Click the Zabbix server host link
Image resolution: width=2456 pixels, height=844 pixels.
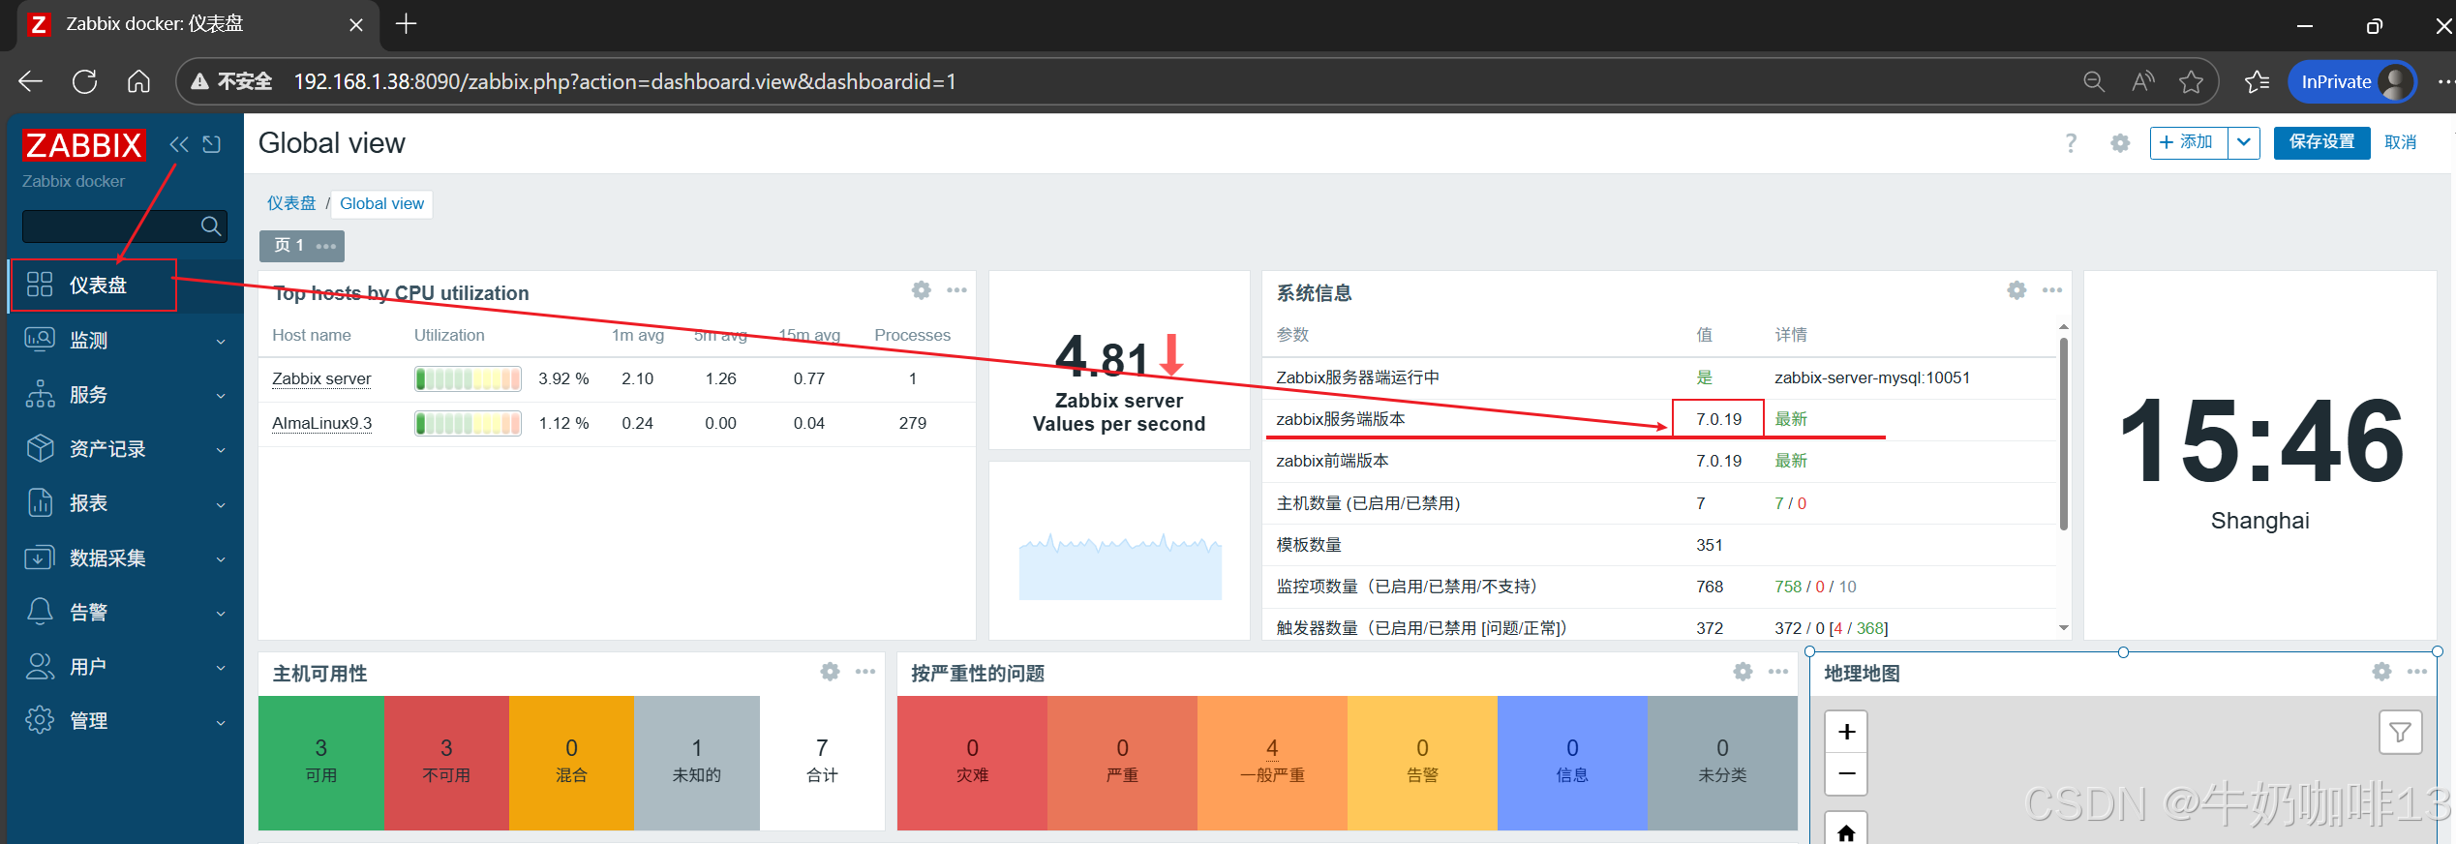[x=321, y=378]
